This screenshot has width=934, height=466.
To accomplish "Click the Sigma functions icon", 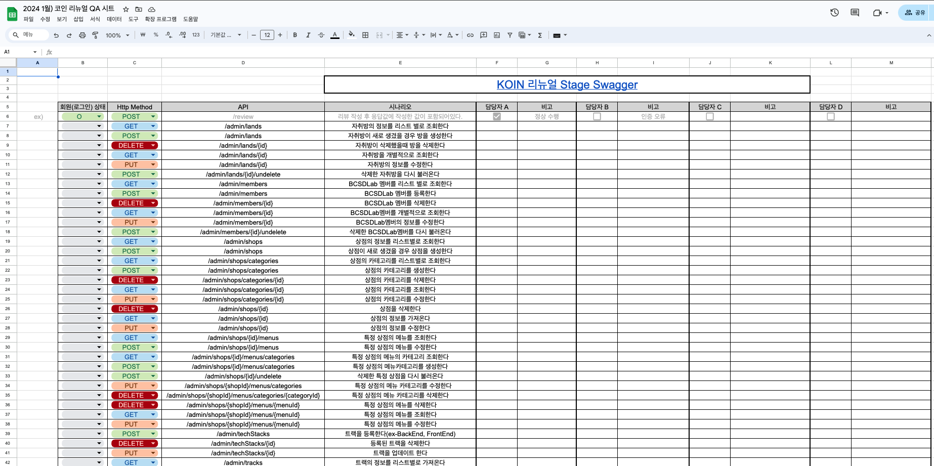I will point(540,35).
